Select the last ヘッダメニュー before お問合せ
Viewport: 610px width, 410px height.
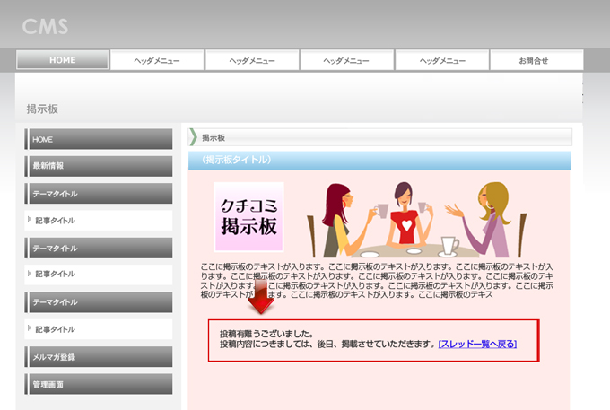(x=442, y=60)
